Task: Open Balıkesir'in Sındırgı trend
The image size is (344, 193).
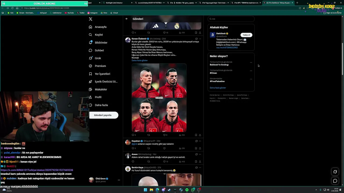Action: click(219, 65)
